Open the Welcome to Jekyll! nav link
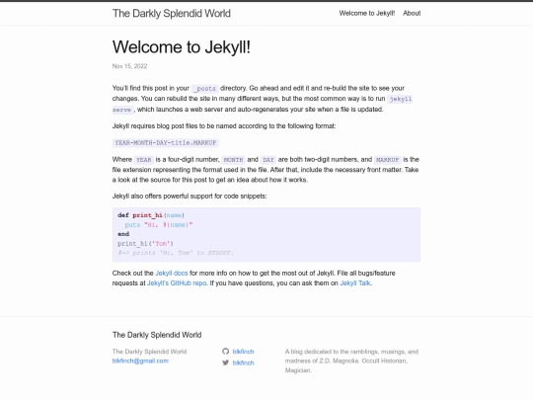Screen dimensions: 533x400 (367, 13)
